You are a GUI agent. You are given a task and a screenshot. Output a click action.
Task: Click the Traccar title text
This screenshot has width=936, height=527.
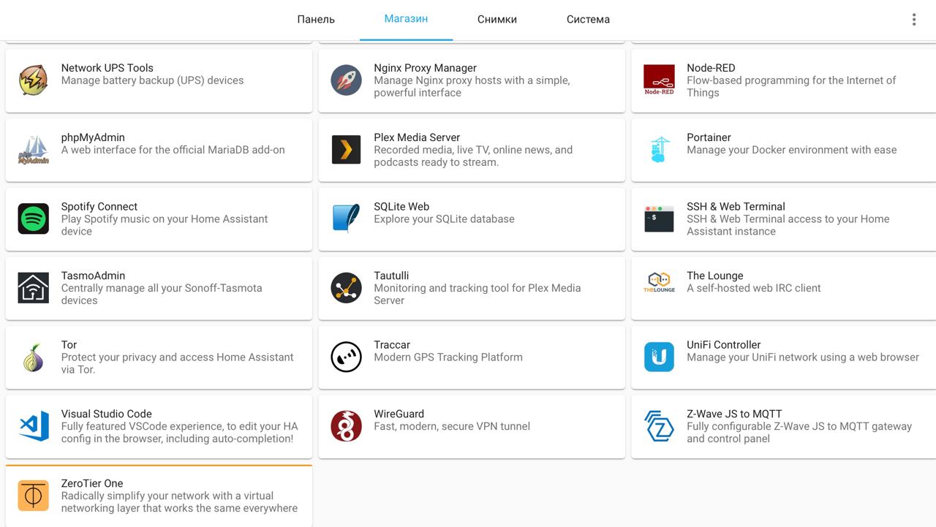click(x=392, y=345)
